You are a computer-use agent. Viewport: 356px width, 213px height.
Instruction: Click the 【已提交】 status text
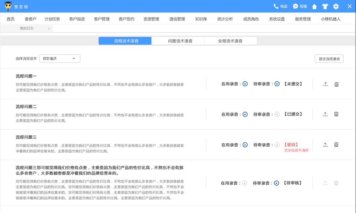[293, 114]
